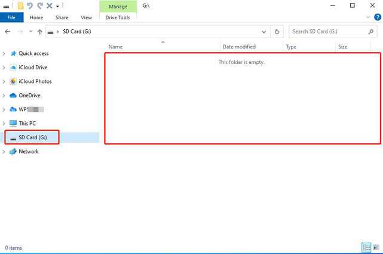
Task: Click the delete X icon in quick access toolbar
Action: pyautogui.click(x=49, y=5)
